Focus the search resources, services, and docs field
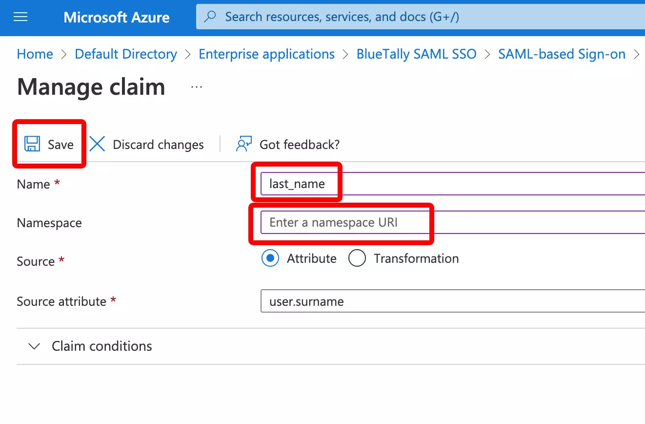 tap(421, 17)
